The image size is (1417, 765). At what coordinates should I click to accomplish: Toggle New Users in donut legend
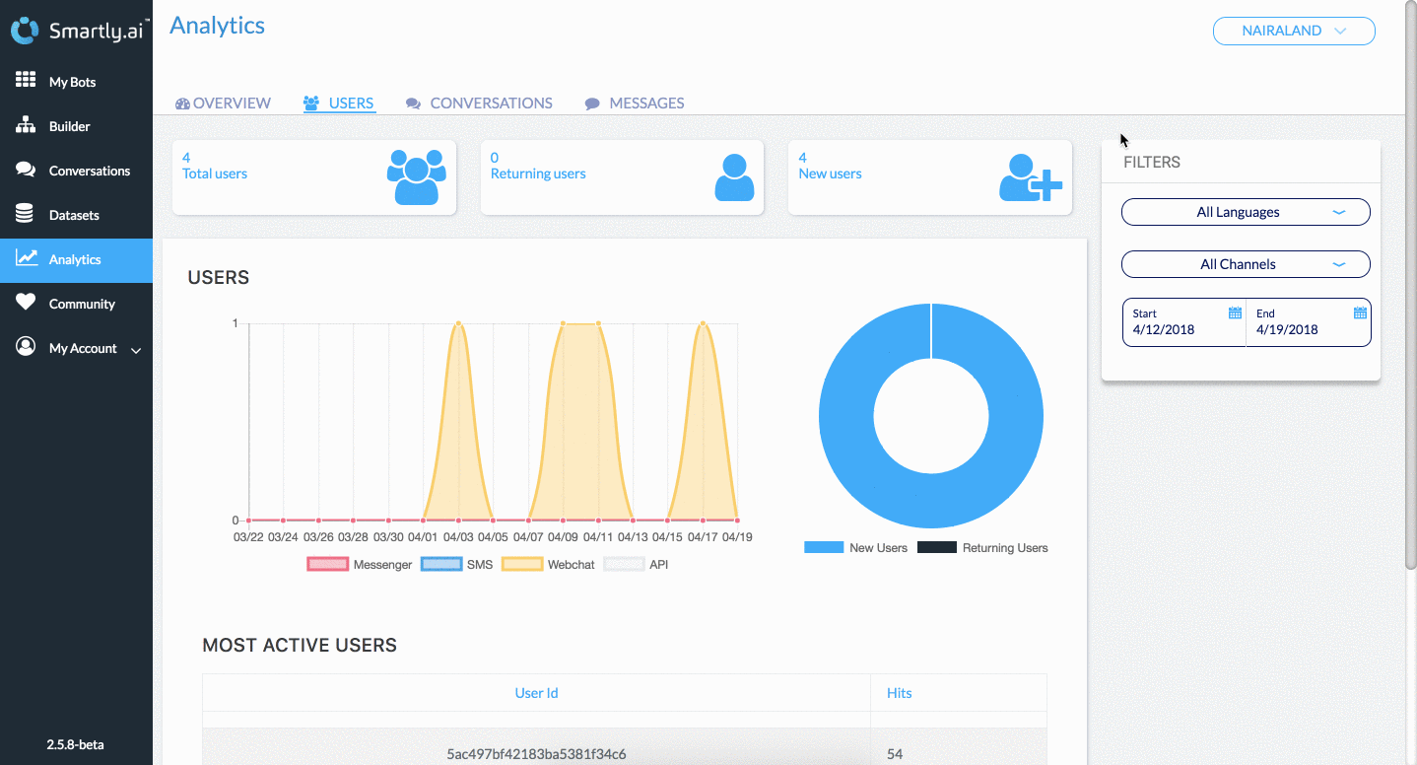pyautogui.click(x=855, y=547)
